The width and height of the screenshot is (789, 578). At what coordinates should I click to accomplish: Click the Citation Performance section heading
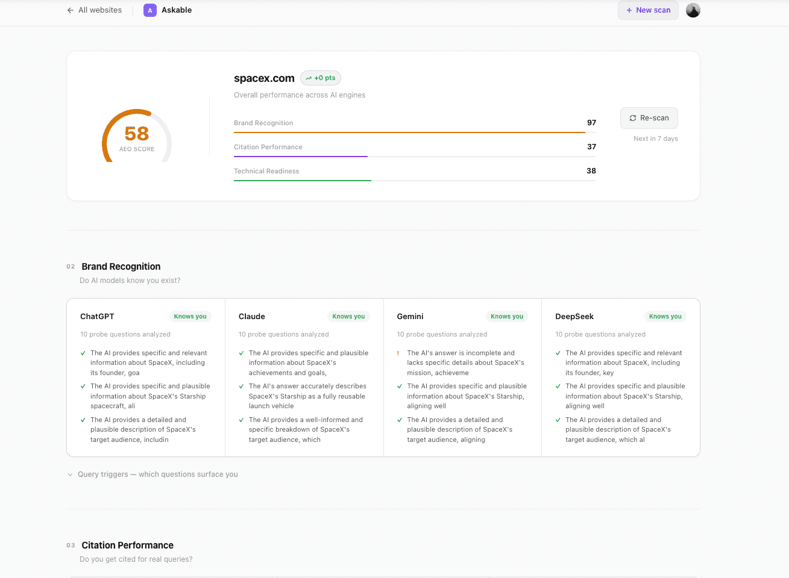128,545
